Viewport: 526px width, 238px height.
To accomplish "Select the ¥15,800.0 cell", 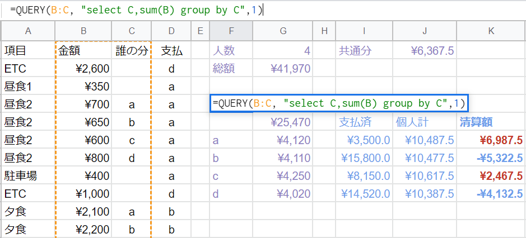I will tap(364, 158).
